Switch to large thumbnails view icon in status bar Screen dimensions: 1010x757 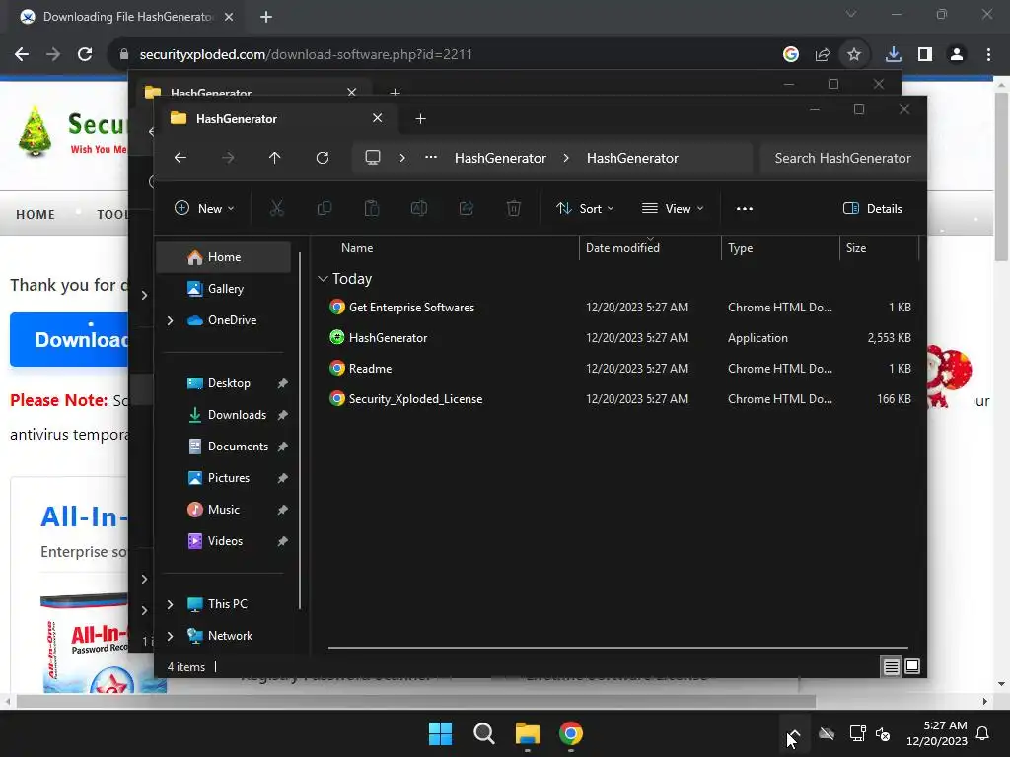[912, 666]
